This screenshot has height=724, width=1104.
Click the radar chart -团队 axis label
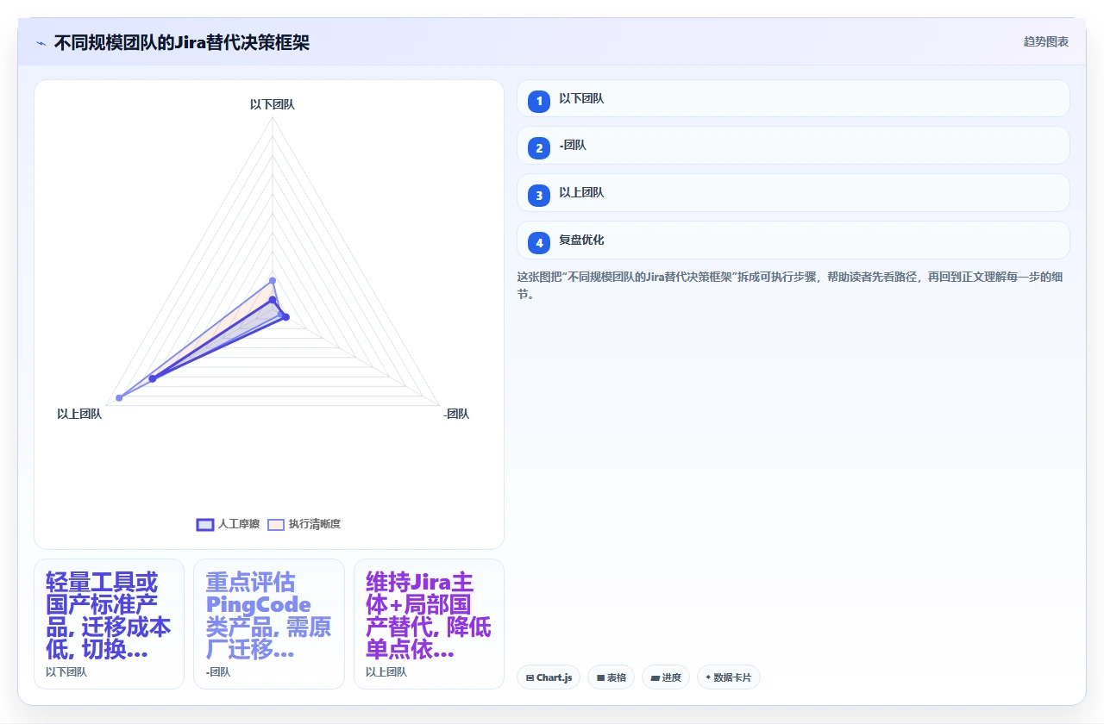click(456, 414)
